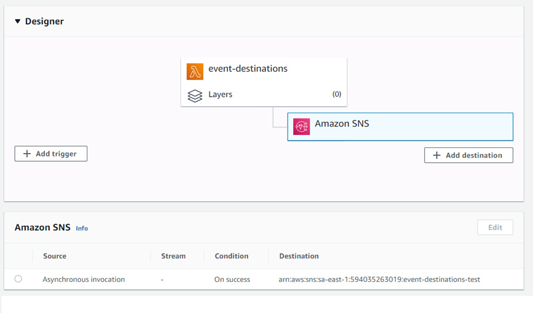Click the Add trigger button
The image size is (533, 313).
pos(50,154)
